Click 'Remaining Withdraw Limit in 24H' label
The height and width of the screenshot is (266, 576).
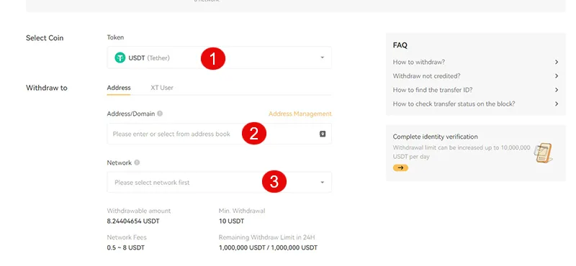tap(267, 237)
